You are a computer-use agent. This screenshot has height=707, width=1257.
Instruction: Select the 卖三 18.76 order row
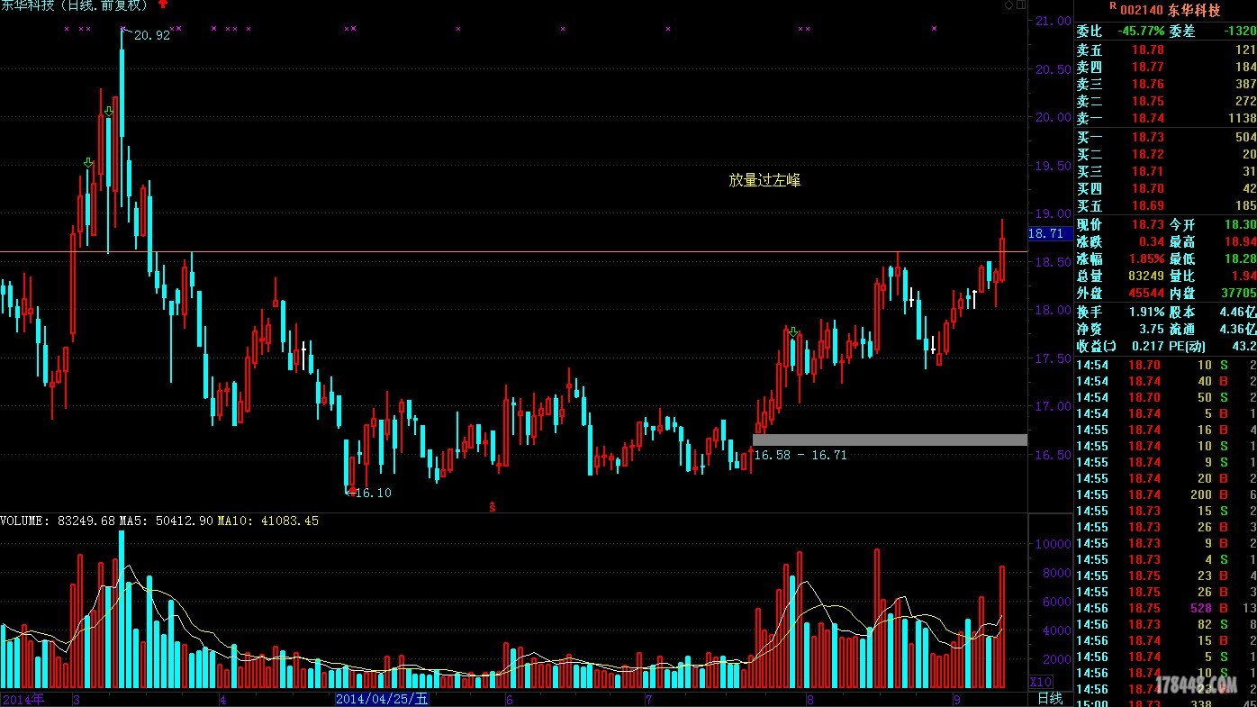point(1166,85)
